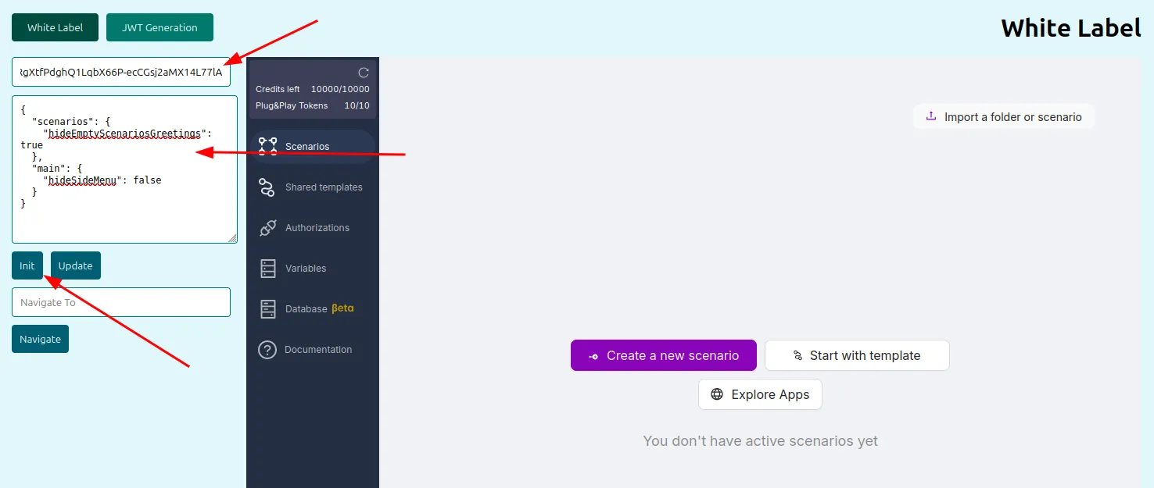Click the Documentation question mark icon
This screenshot has width=1154, height=488.
click(267, 350)
